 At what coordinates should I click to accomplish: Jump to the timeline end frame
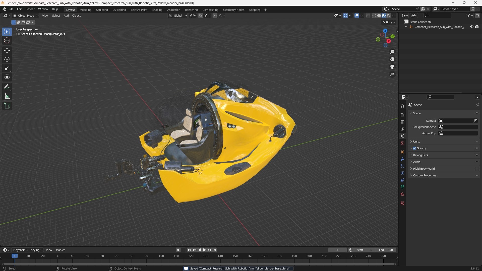coord(215,250)
